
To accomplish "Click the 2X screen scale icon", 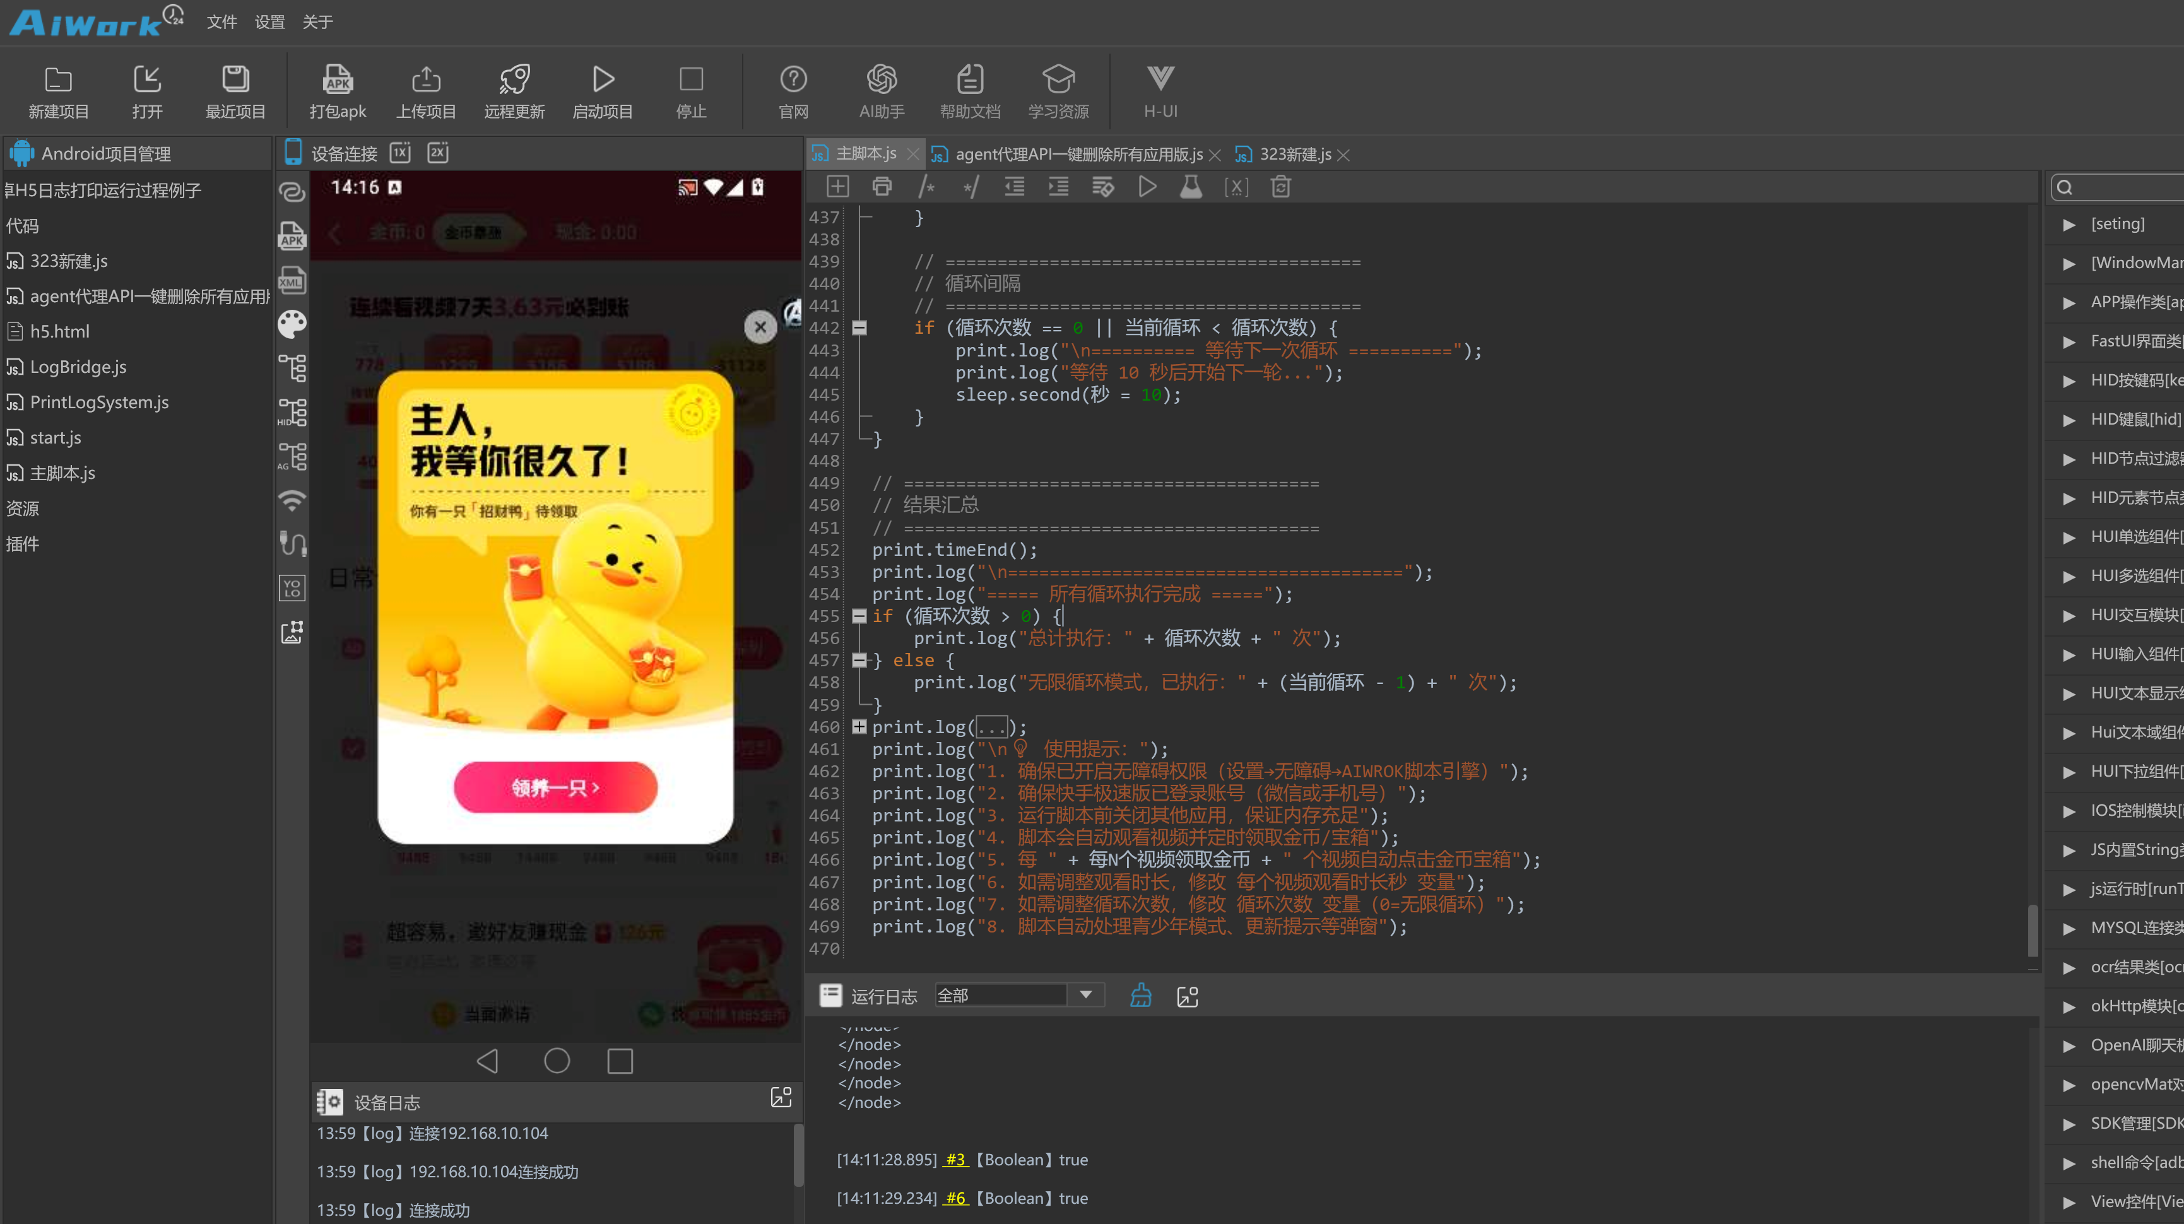I will pos(437,153).
